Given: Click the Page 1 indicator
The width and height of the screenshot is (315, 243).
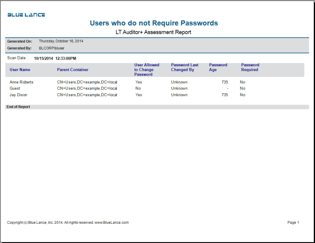Looking at the screenshot, I should (x=293, y=223).
